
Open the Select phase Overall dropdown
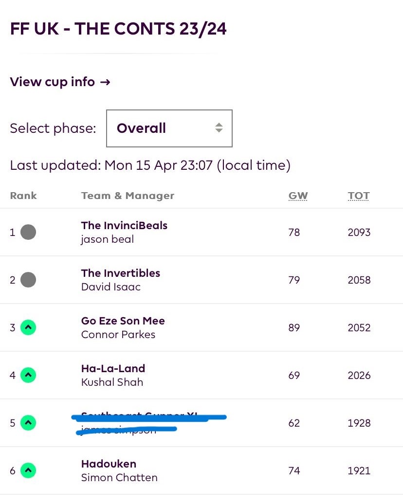click(169, 128)
